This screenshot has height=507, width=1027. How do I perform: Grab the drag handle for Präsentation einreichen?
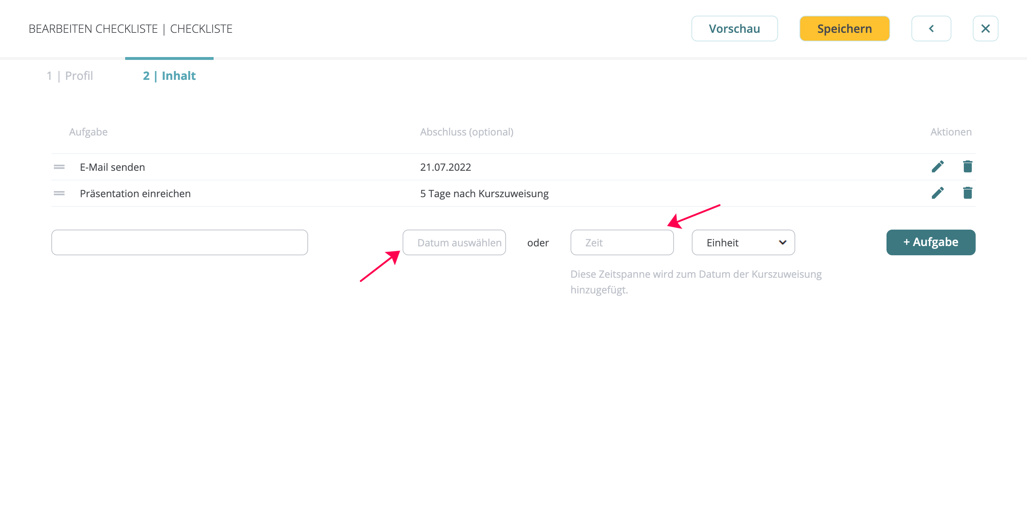59,193
